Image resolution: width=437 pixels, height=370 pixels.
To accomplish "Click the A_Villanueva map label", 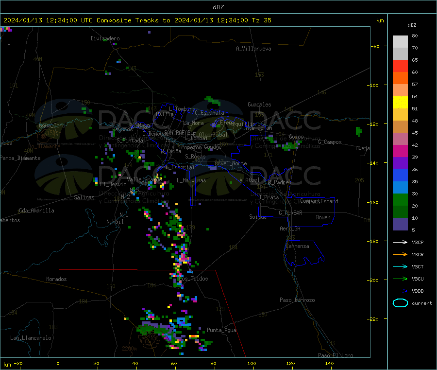I will click(x=253, y=49).
